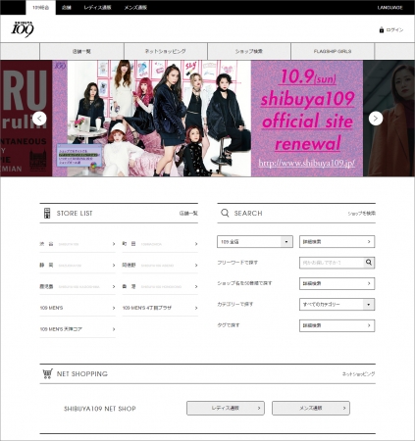The height and width of the screenshot is (441, 415).
Task: Click the NET SHOPPING cart icon
Action: point(47,373)
